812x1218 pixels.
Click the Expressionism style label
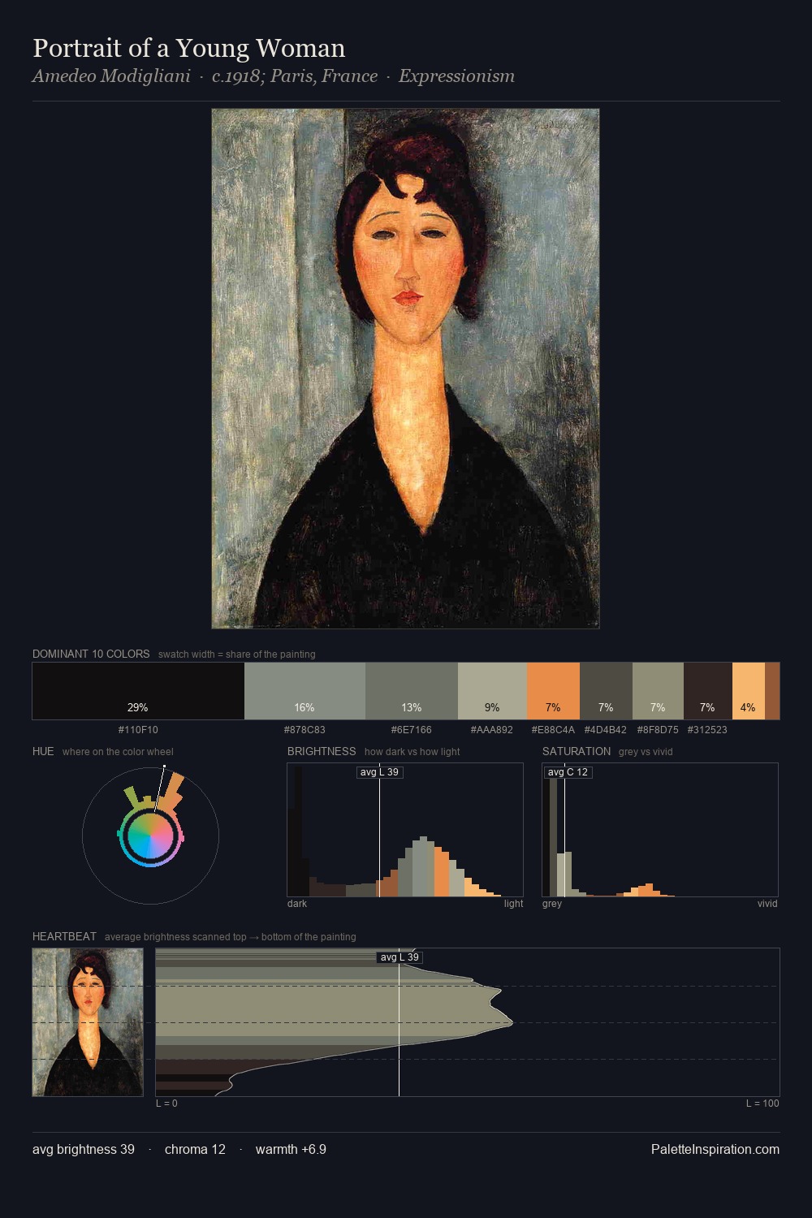456,76
